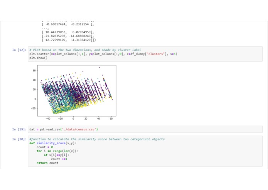Click output row '[-21.82035298, -14.68808249]'

[x=68, y=36]
